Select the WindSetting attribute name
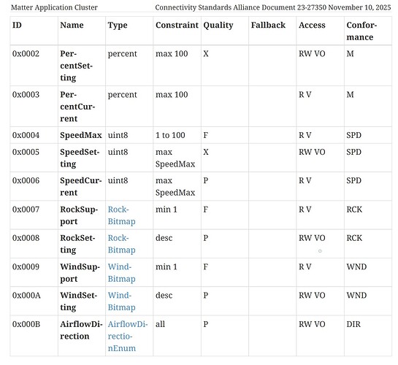Image resolution: width=398 pixels, height=365 pixels. (x=79, y=301)
